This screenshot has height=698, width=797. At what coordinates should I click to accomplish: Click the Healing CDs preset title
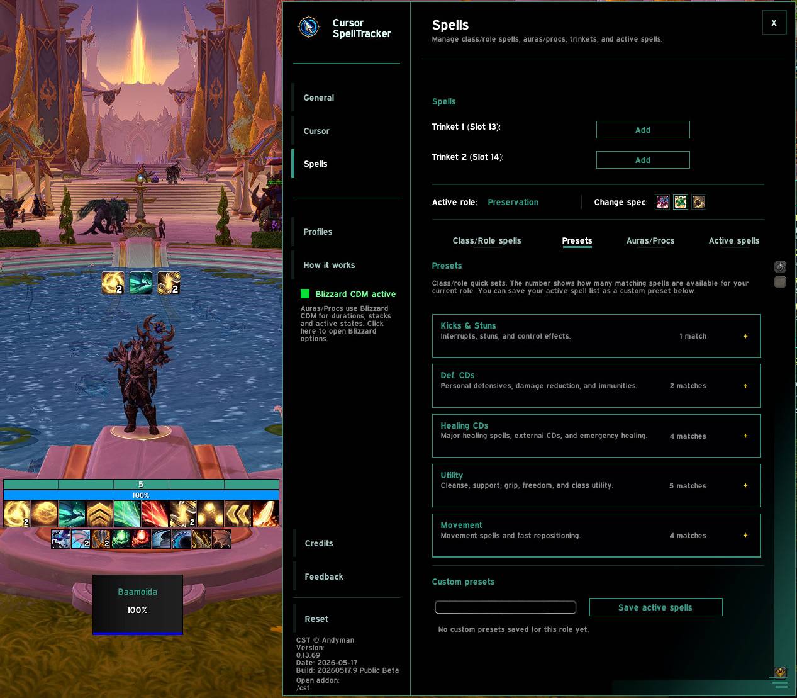464,425
